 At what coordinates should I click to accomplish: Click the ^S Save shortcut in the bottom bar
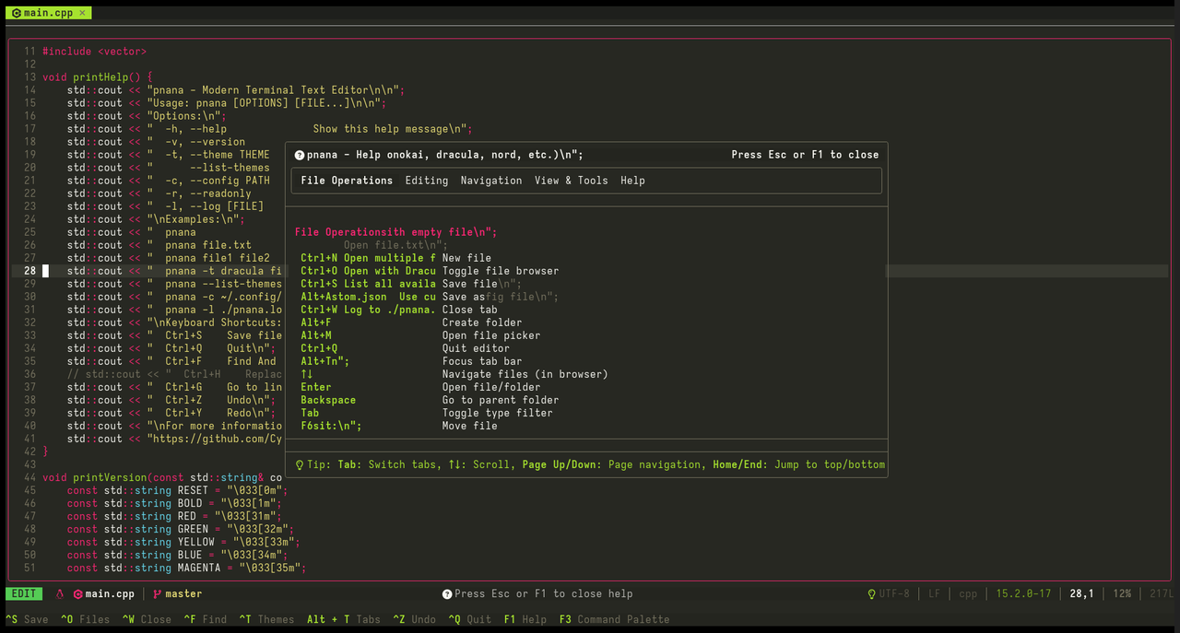coord(27,619)
